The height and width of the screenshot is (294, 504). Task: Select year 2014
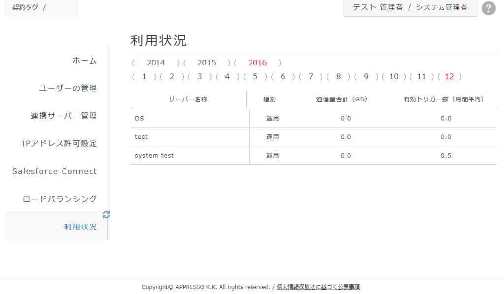point(156,63)
